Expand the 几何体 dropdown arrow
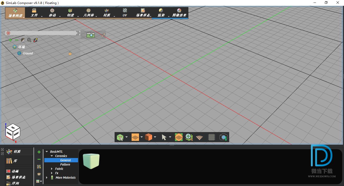This screenshot has width=344, height=186. point(96,16)
